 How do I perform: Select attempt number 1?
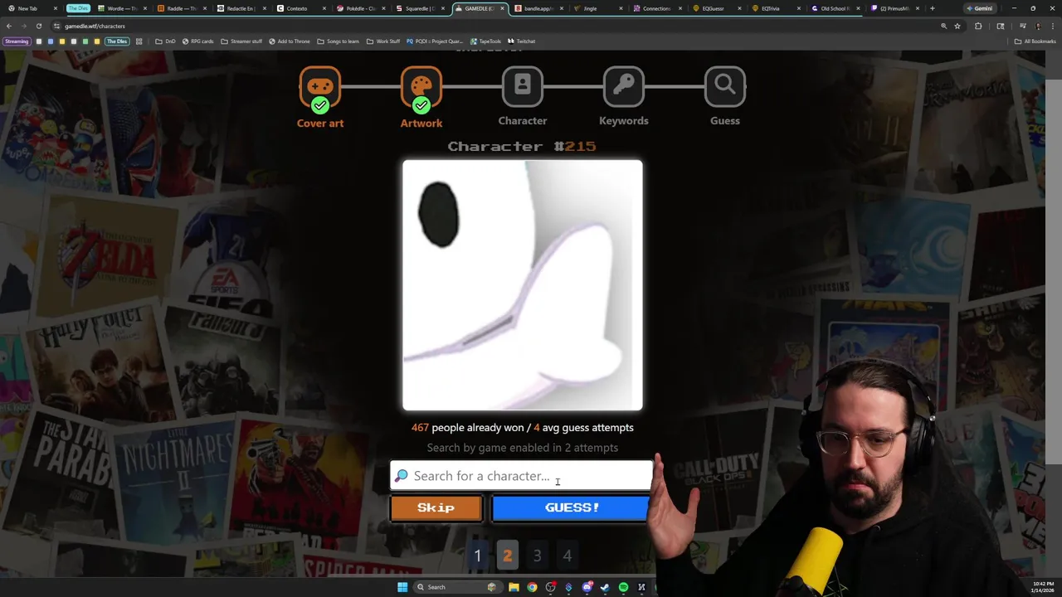[x=477, y=556]
